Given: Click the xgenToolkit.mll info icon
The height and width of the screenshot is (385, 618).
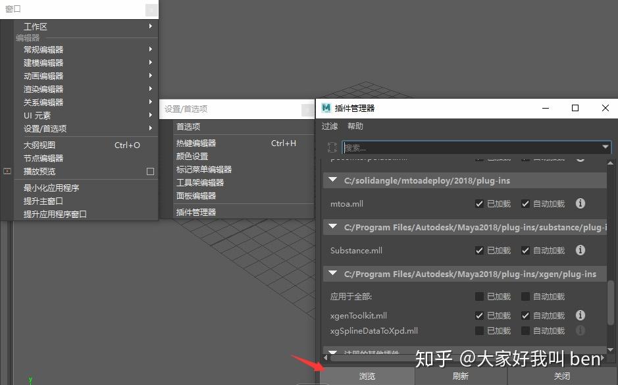Looking at the screenshot, I should point(580,315).
